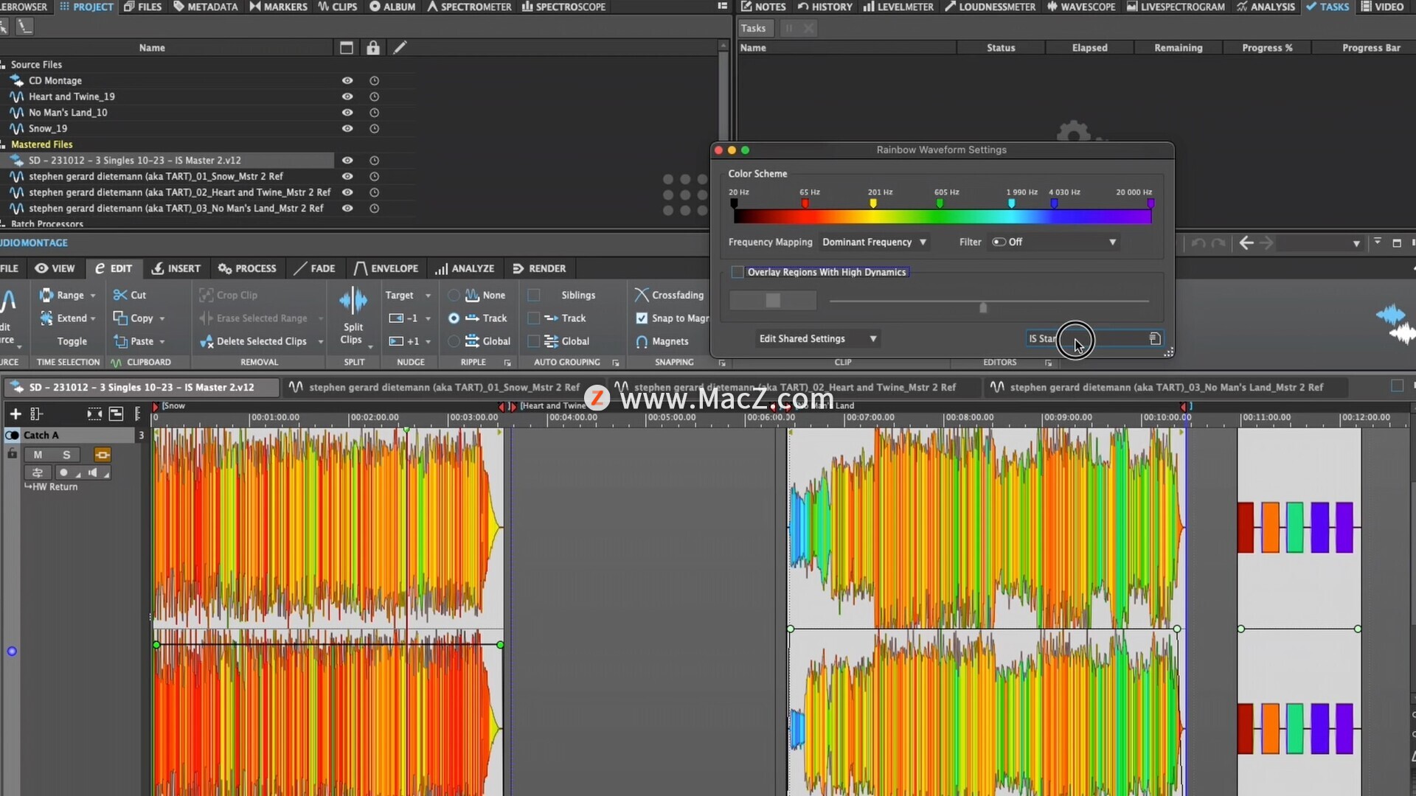
Task: Click the fit clips zoom icon
Action: (x=94, y=413)
